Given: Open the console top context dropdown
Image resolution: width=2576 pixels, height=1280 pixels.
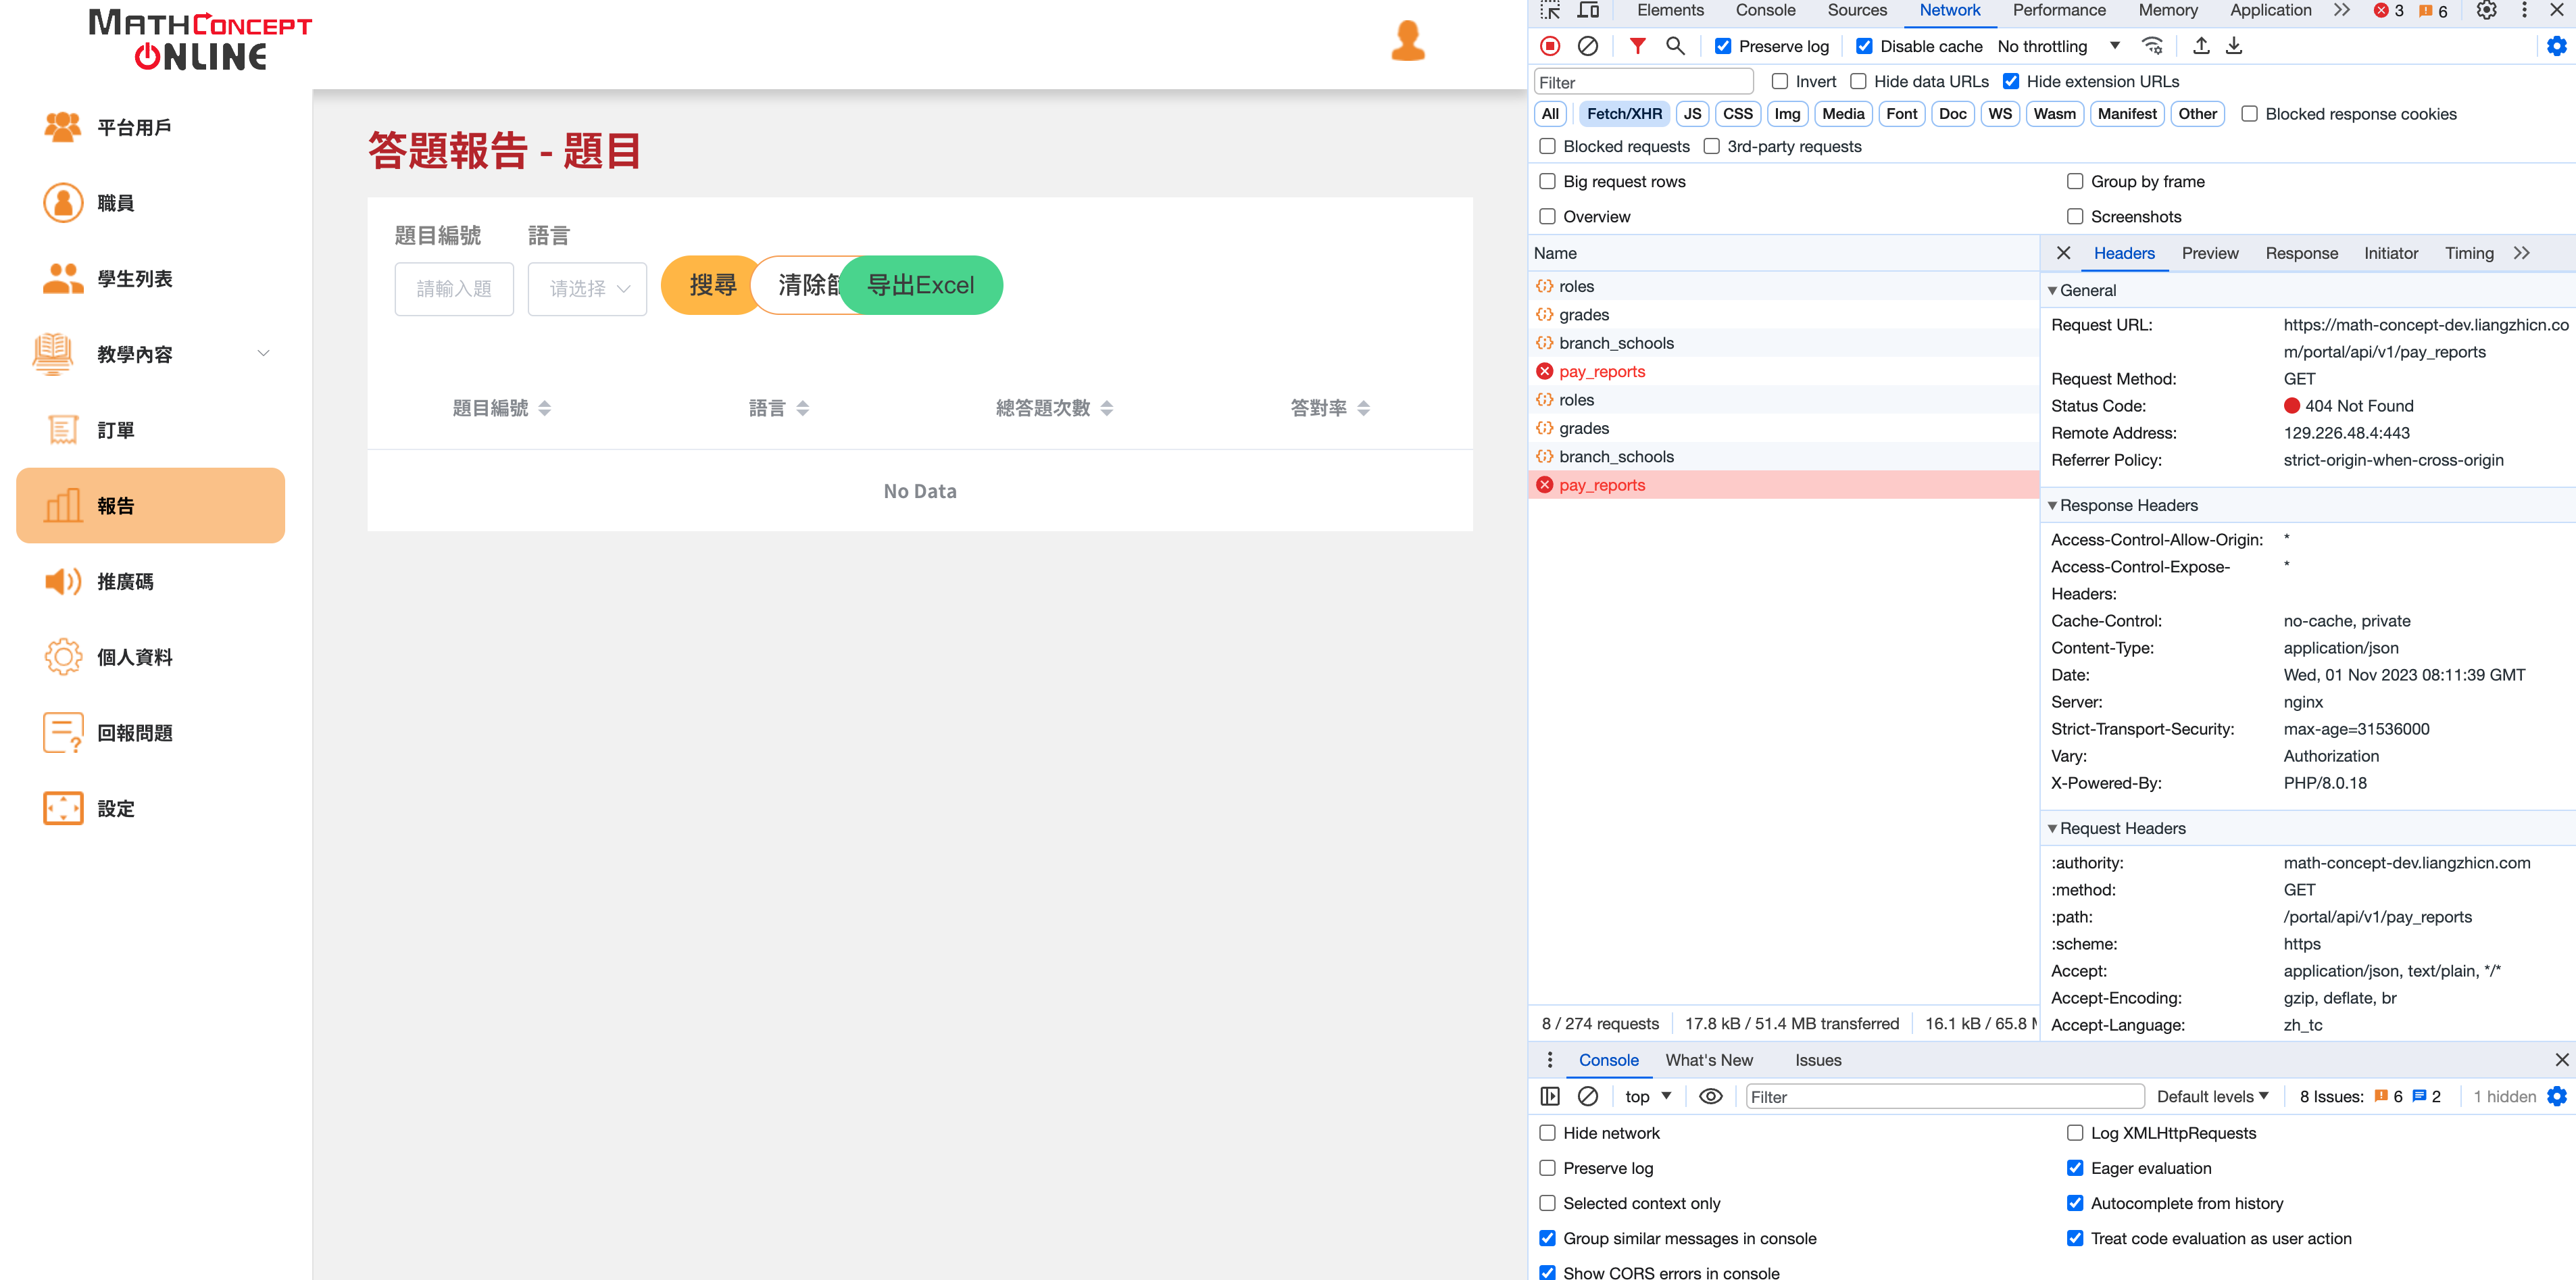Looking at the screenshot, I should pyautogui.click(x=1648, y=1096).
